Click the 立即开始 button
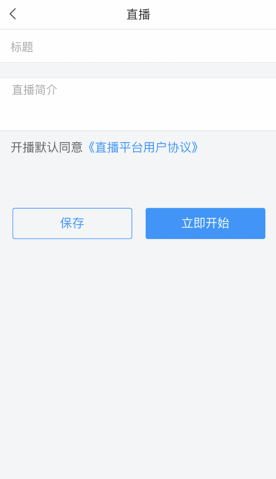 [x=205, y=223]
